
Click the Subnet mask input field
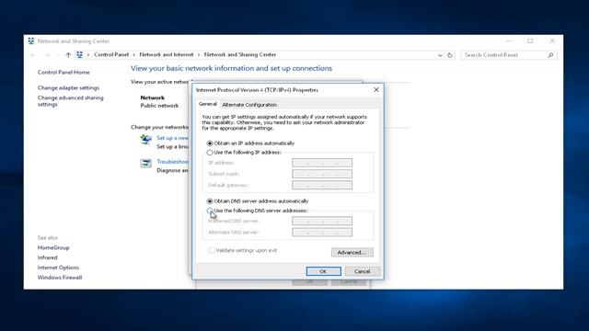pyautogui.click(x=322, y=174)
